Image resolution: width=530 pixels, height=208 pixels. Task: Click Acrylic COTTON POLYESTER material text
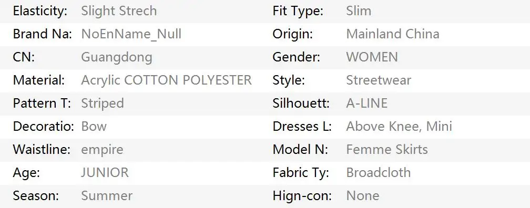(166, 80)
